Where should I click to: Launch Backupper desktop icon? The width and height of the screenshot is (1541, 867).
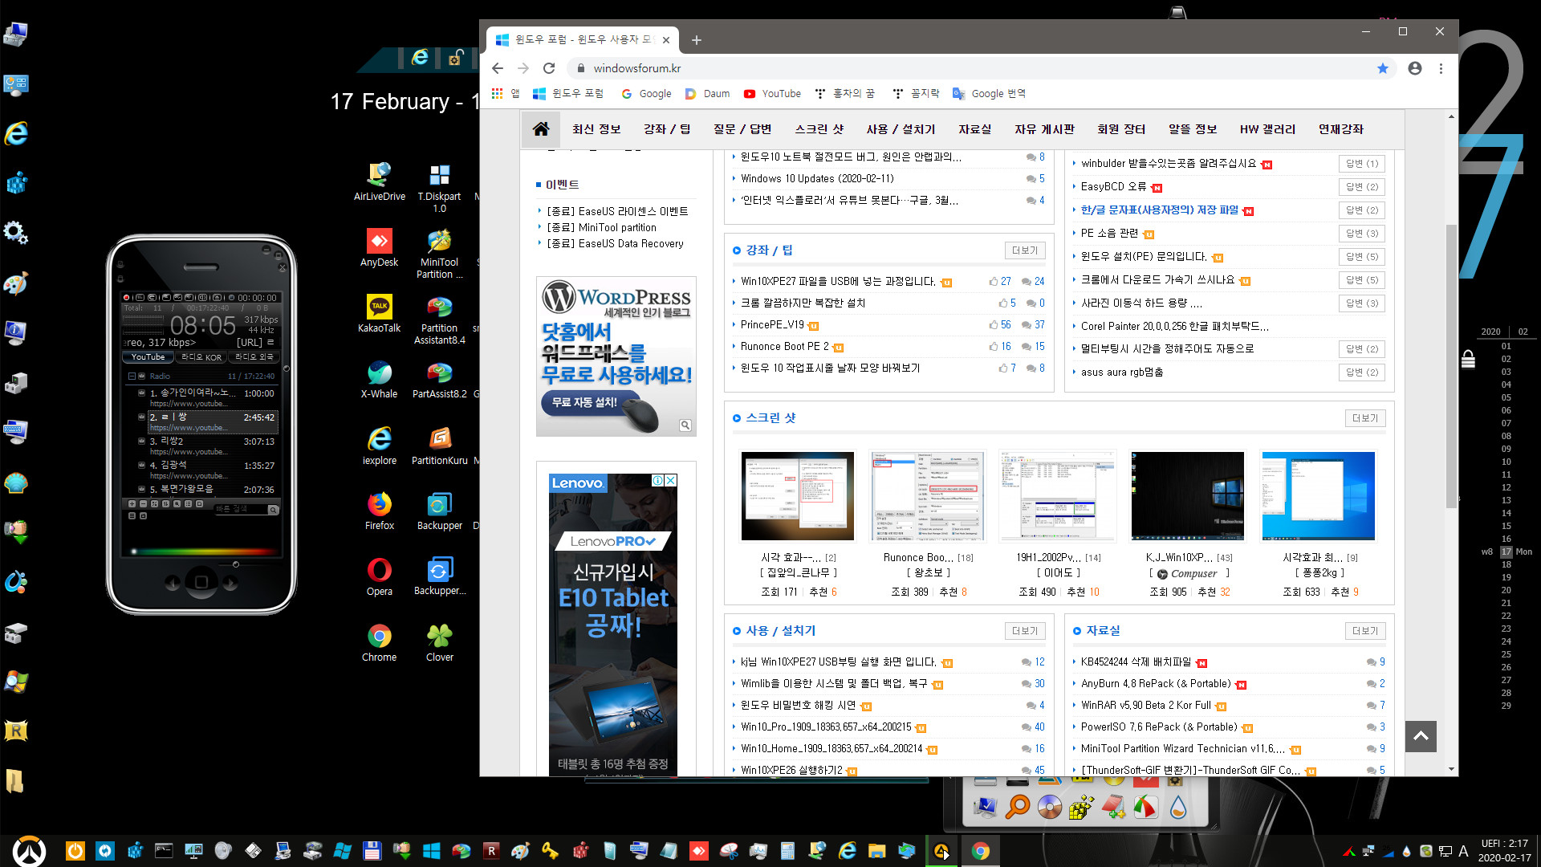pyautogui.click(x=439, y=511)
